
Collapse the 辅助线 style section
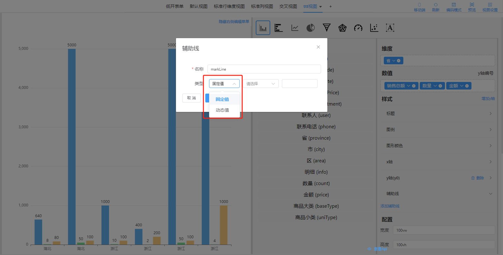[438, 194]
